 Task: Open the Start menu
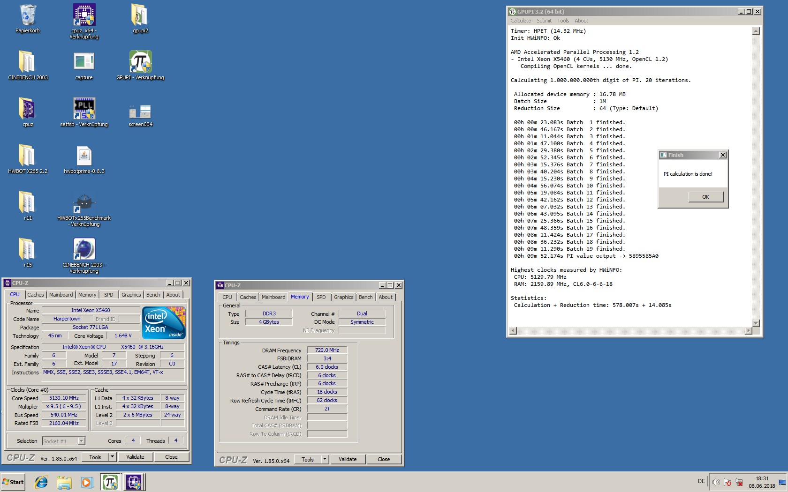tap(13, 482)
